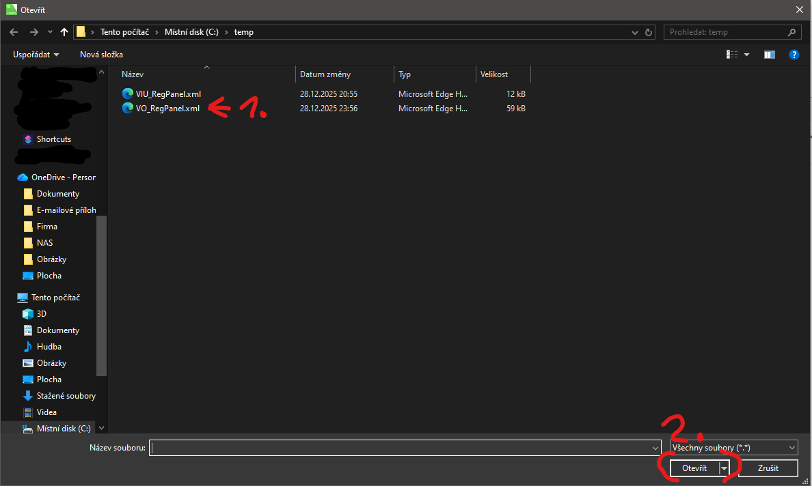The height and width of the screenshot is (486, 812).
Task: Open the file type filter dropdown
Action: coord(733,448)
